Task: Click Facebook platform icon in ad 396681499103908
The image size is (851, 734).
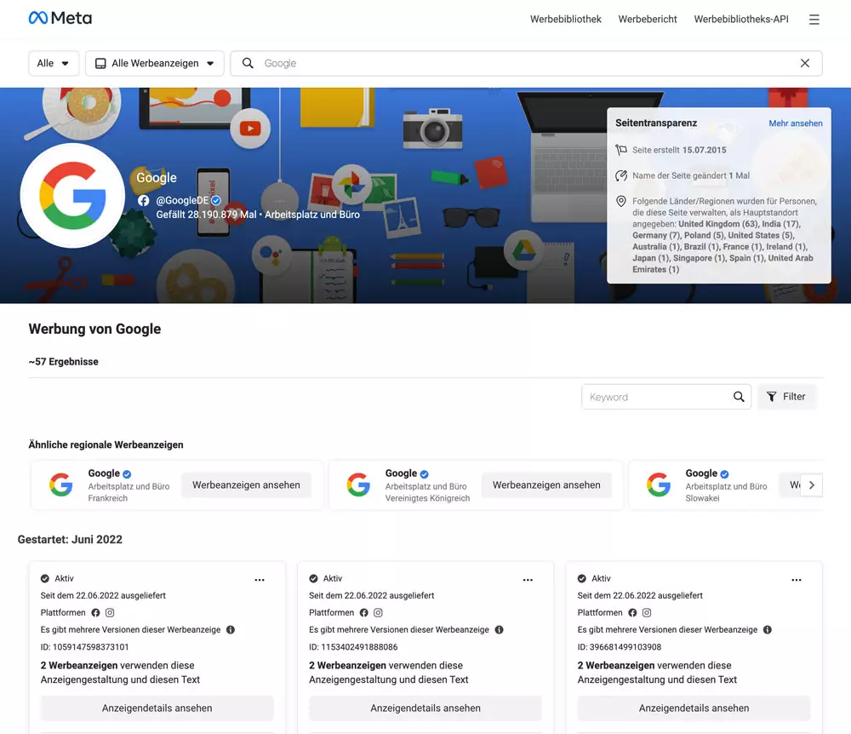Action: coord(632,612)
